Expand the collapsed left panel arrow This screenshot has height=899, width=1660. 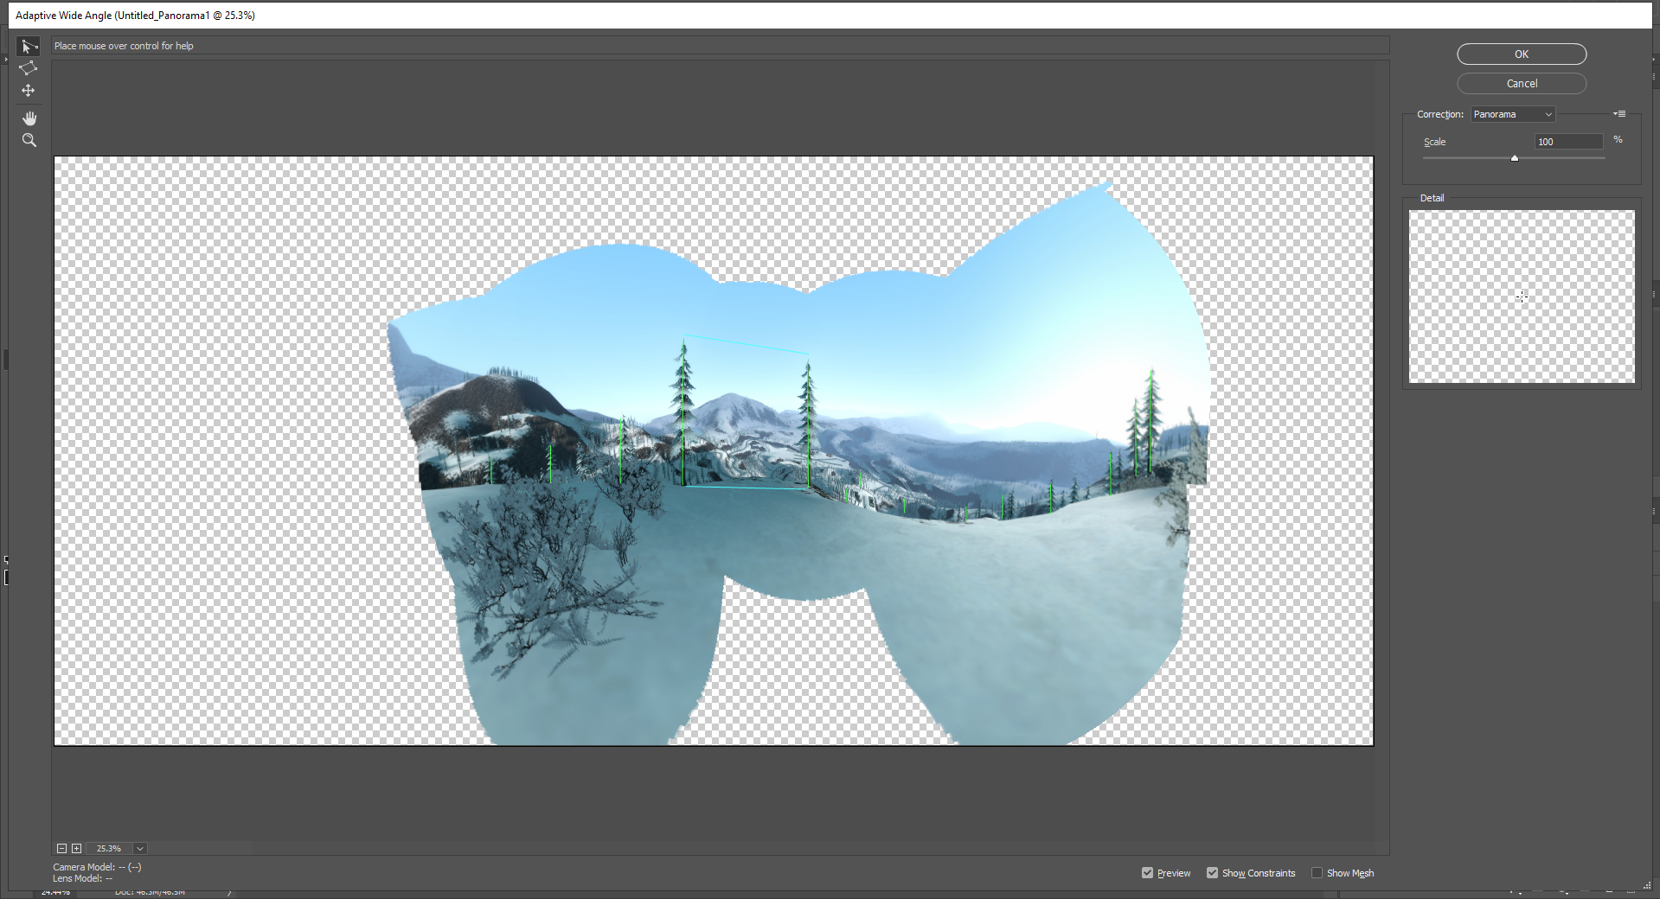click(x=4, y=59)
